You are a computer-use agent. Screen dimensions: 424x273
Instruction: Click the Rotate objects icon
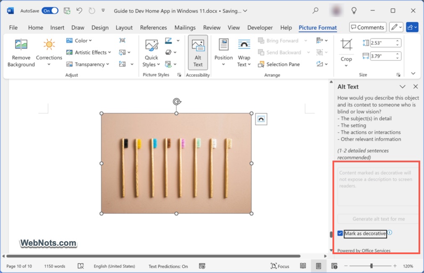click(319, 64)
